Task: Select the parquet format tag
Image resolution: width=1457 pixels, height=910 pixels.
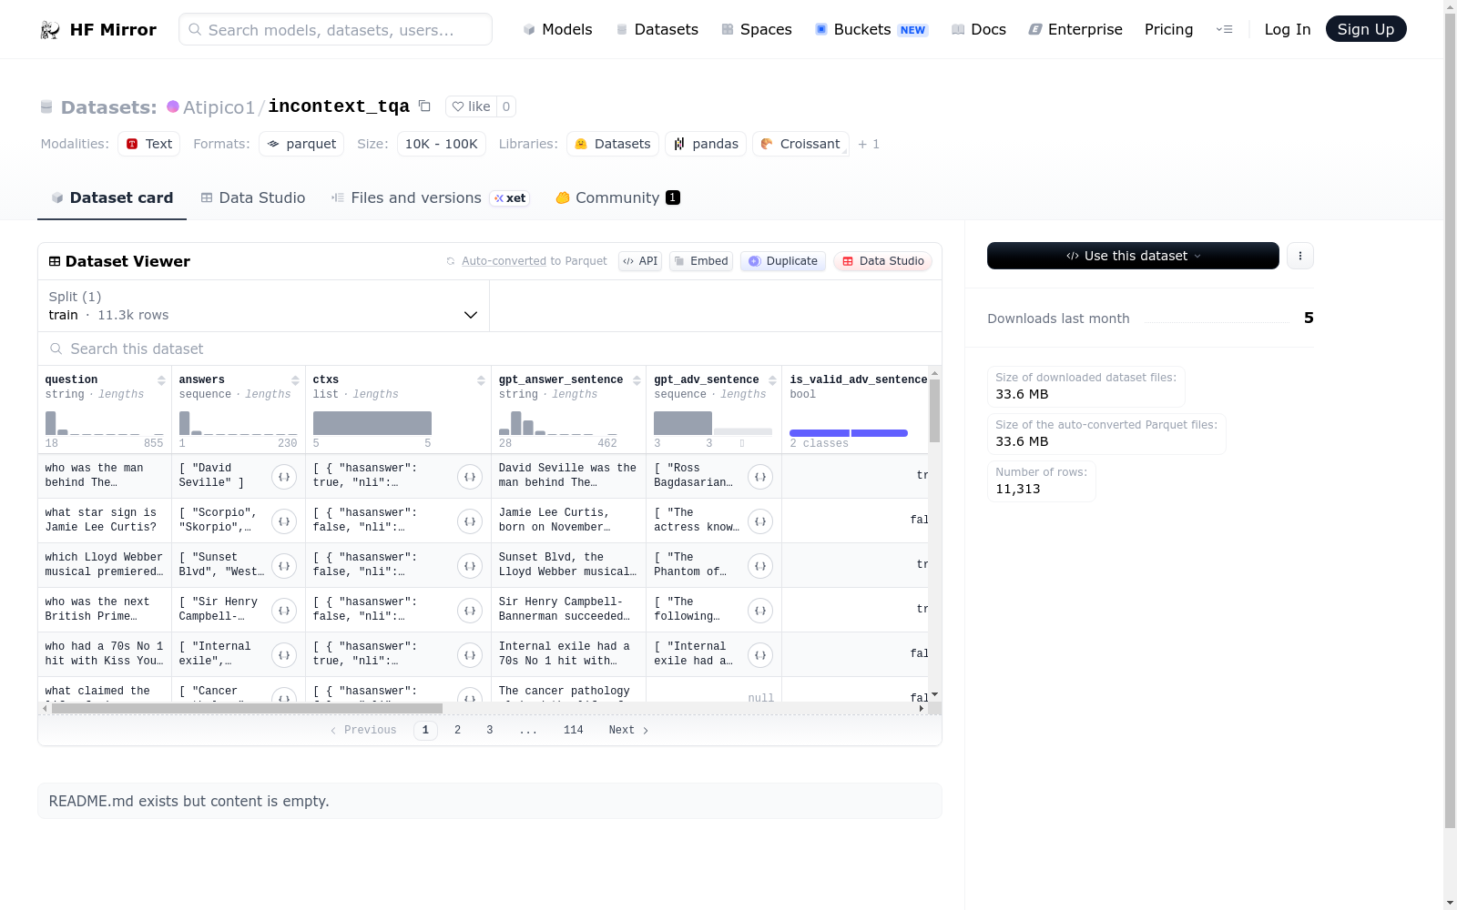Action: click(301, 144)
